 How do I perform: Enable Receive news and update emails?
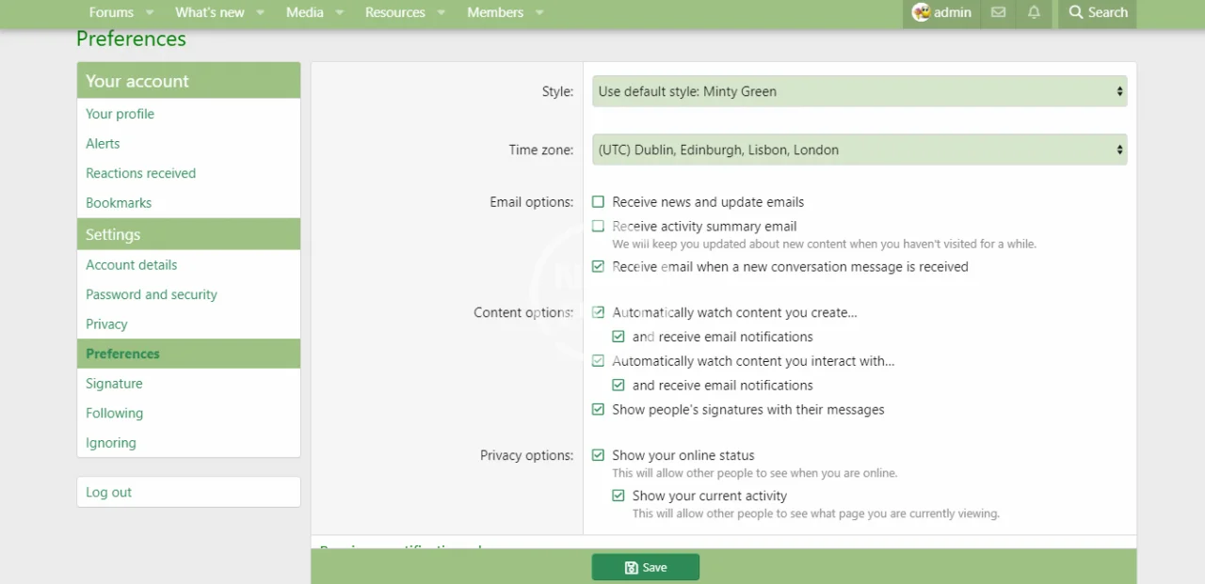[598, 202]
